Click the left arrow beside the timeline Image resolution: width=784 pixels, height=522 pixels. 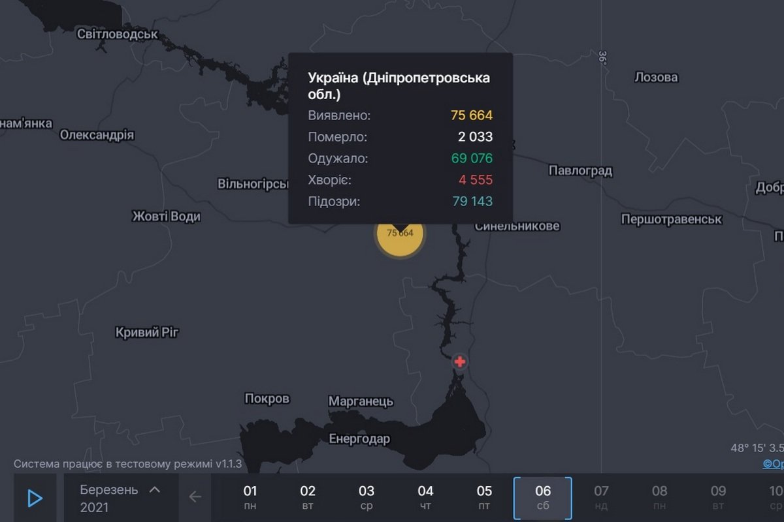click(x=195, y=497)
